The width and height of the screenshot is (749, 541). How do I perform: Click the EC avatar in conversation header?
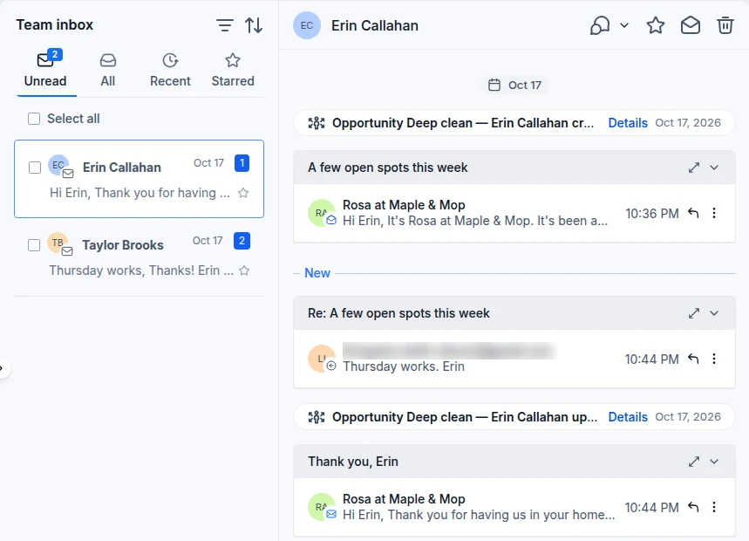click(307, 25)
